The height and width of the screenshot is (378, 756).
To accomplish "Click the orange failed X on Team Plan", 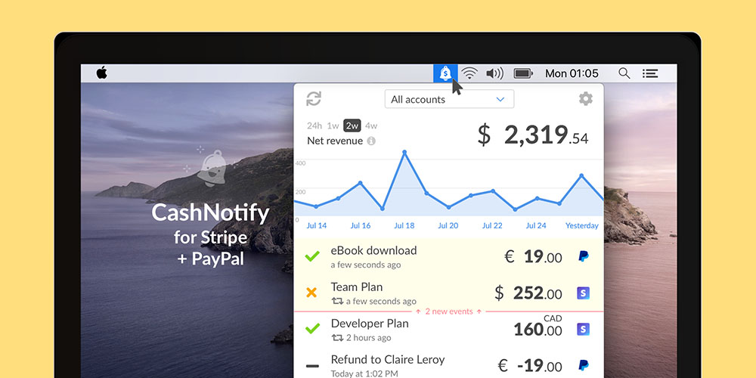I will pyautogui.click(x=311, y=293).
